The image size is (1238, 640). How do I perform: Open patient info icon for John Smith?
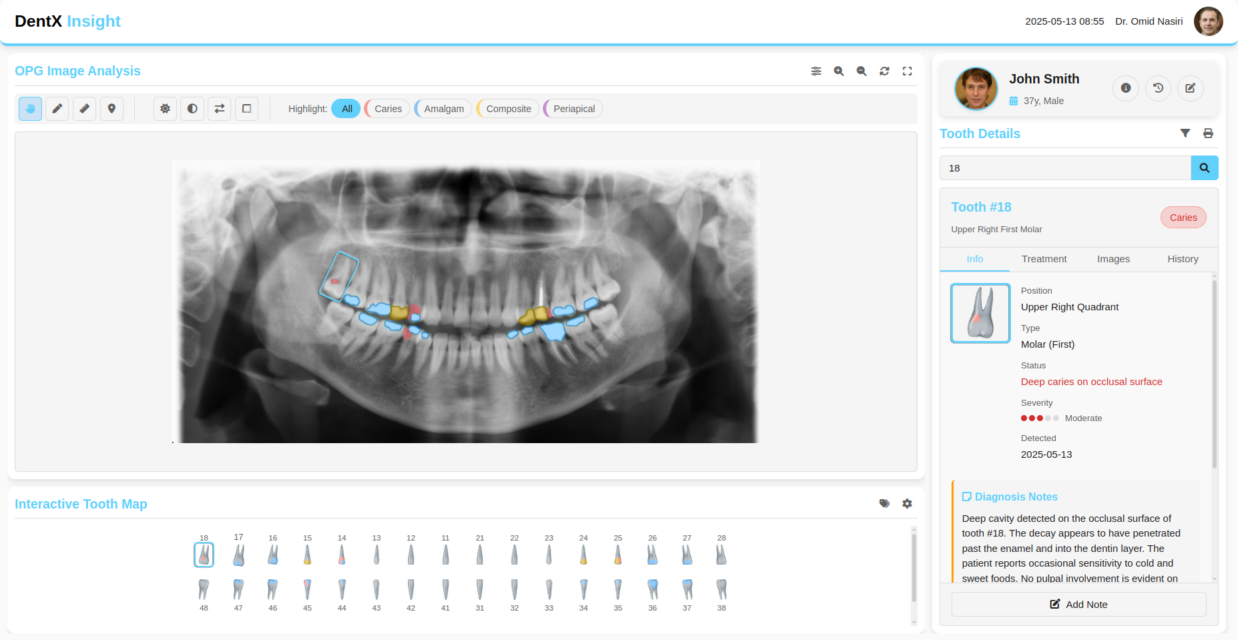point(1126,88)
